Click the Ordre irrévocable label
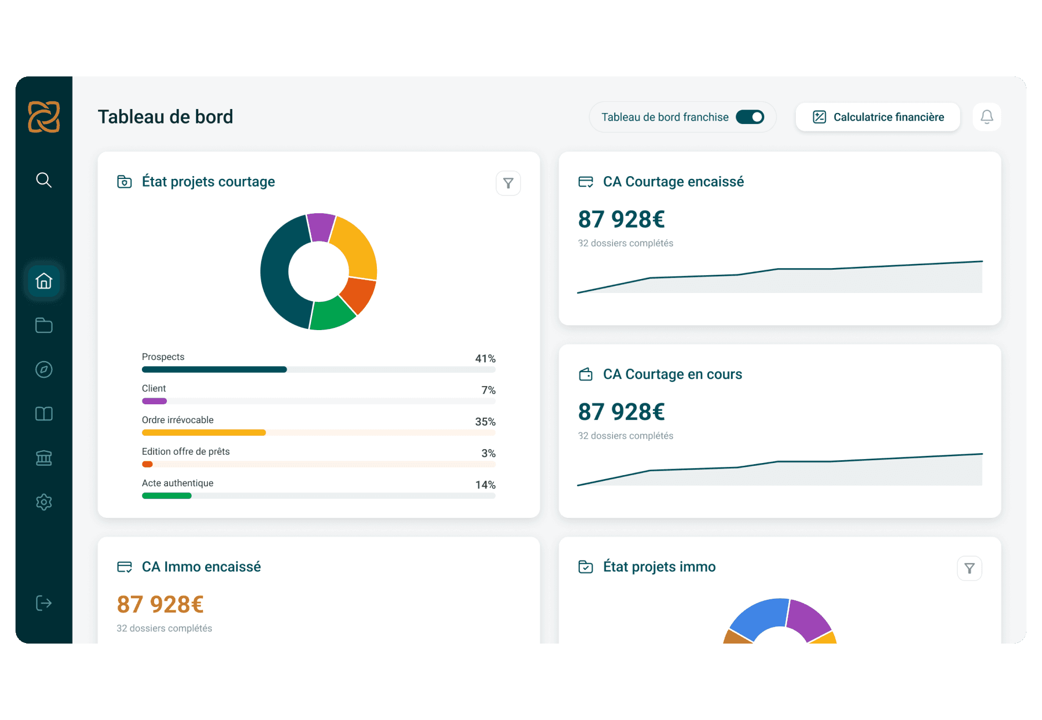1042x720 pixels. click(x=177, y=420)
